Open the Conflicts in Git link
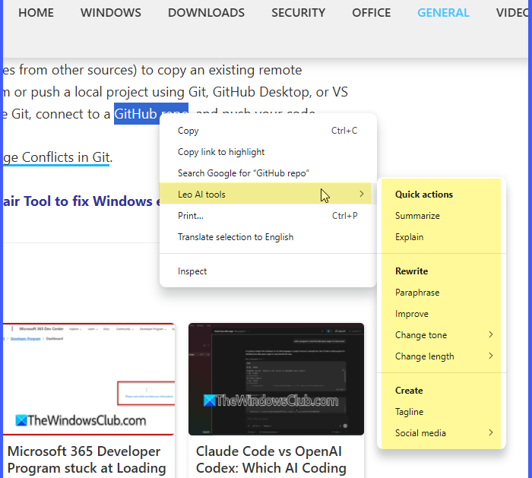The image size is (532, 478). click(56, 157)
